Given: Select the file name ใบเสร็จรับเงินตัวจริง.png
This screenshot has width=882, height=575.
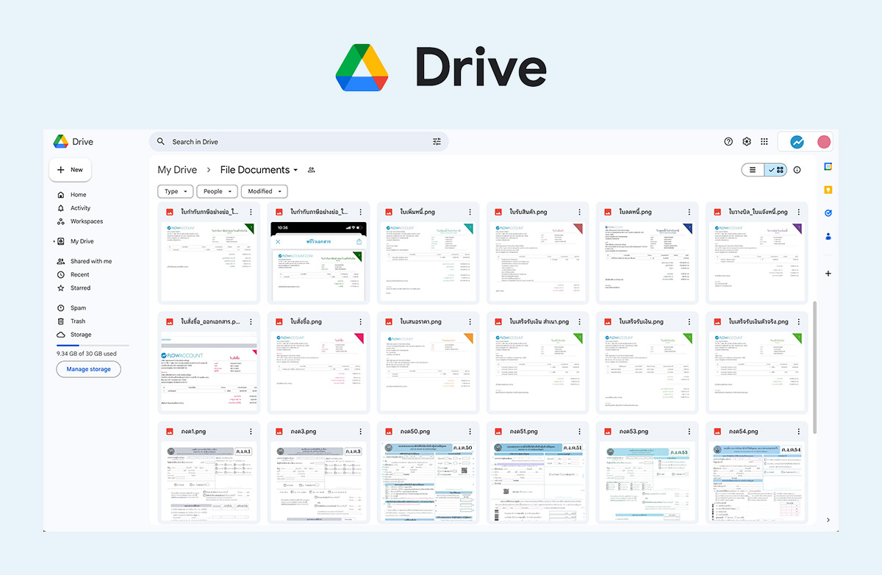Looking at the screenshot, I should tap(759, 322).
